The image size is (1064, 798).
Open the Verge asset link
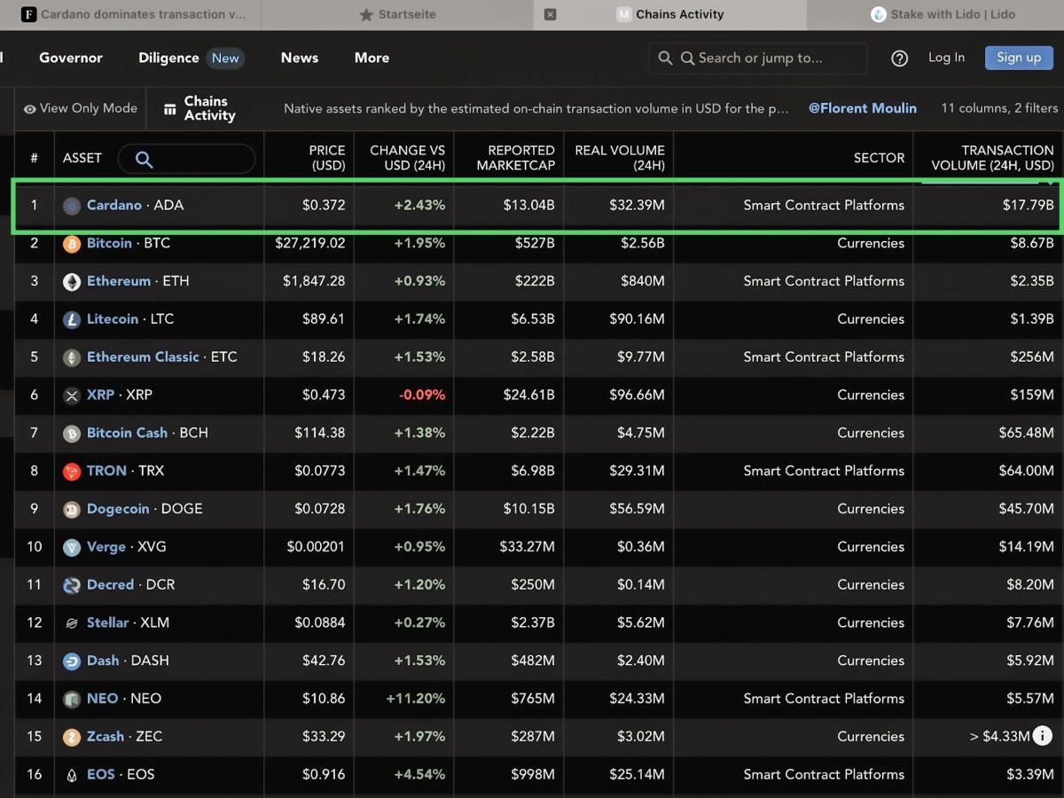(x=106, y=547)
